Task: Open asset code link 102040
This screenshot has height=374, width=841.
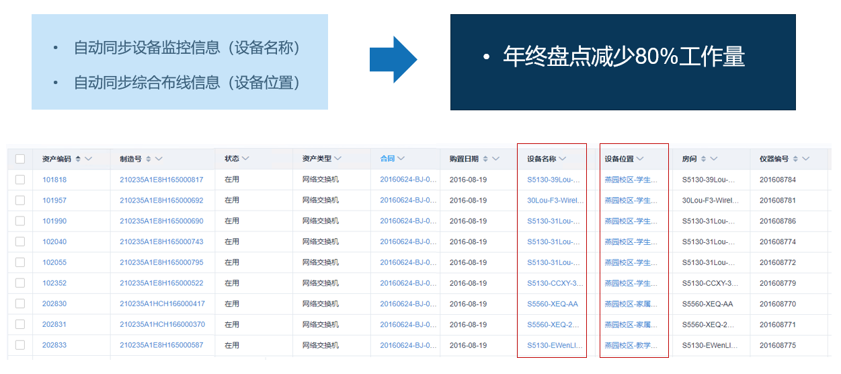Action: [x=54, y=241]
